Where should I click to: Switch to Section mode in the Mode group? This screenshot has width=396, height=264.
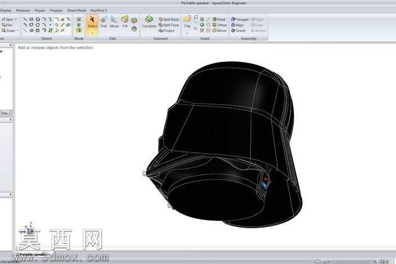pos(79,25)
